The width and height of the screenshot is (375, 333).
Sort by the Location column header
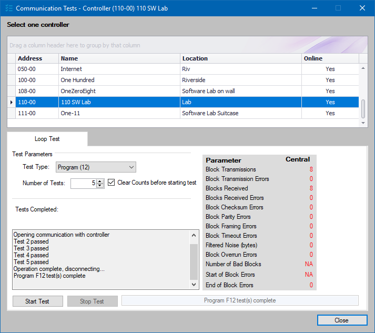[240, 58]
